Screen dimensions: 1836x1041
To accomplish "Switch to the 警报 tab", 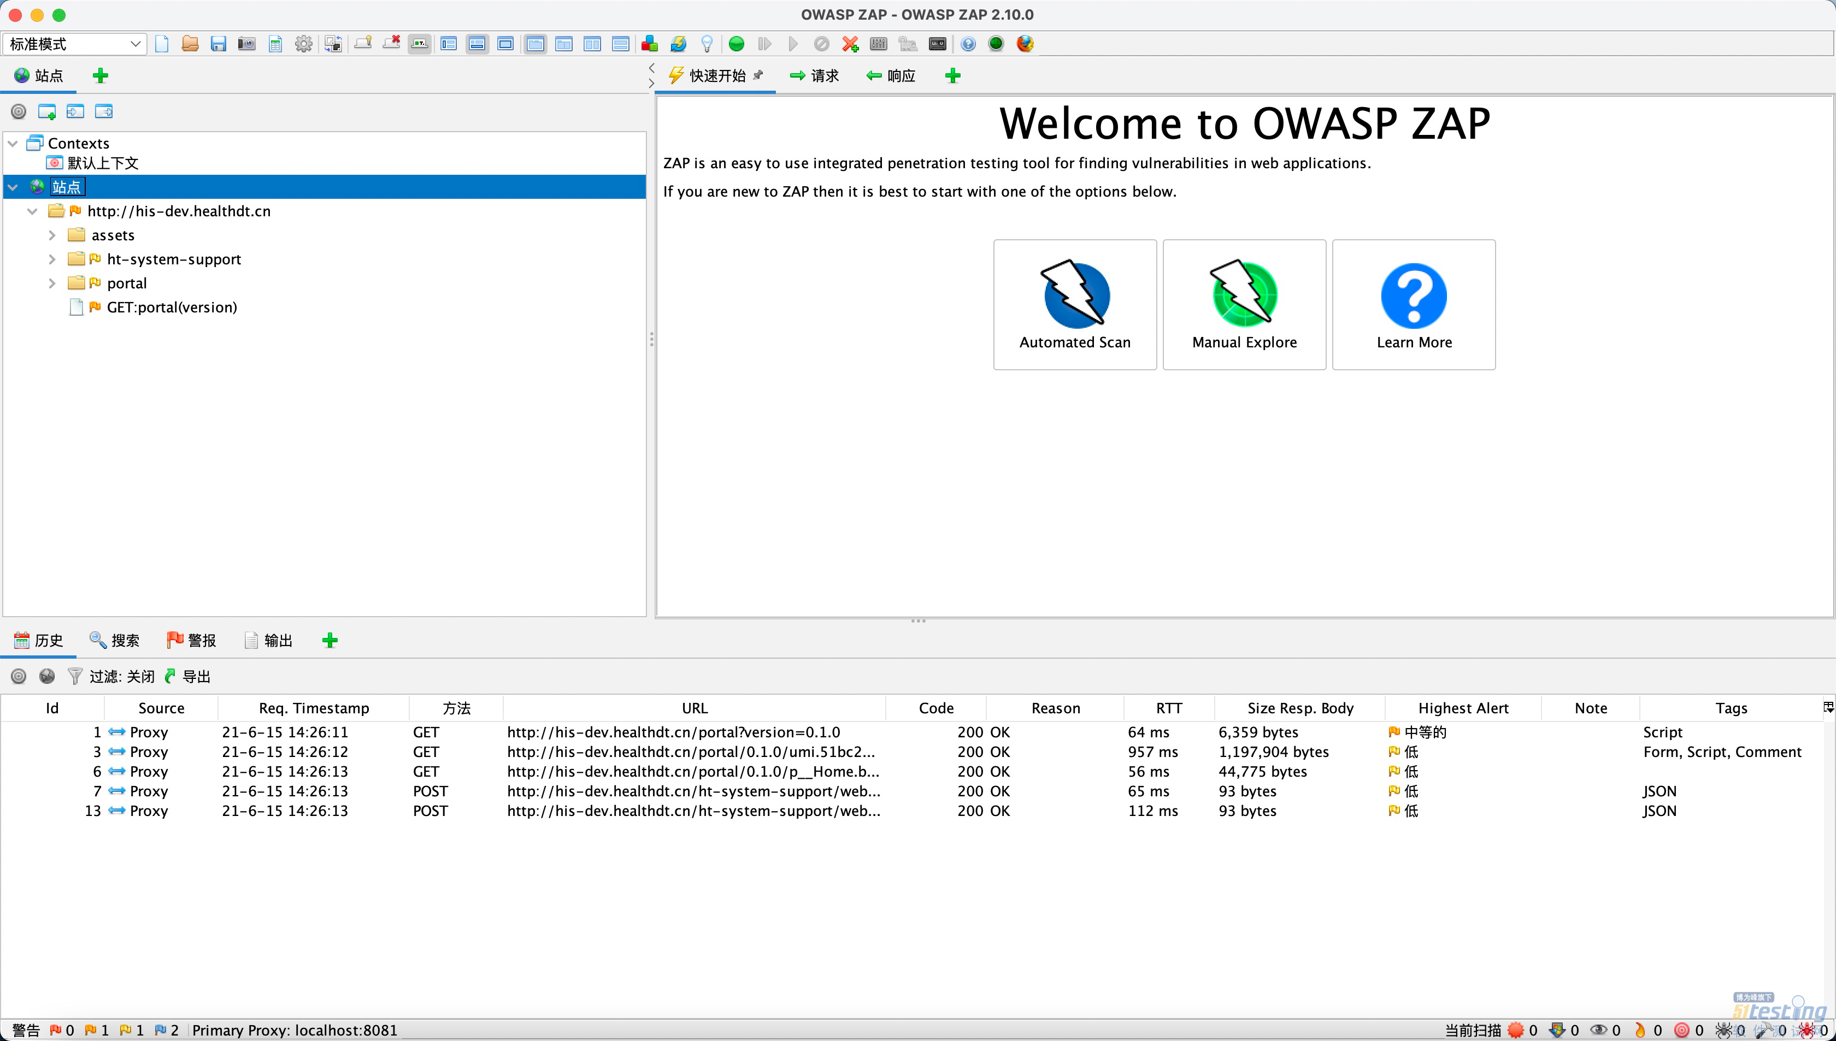I will point(191,640).
